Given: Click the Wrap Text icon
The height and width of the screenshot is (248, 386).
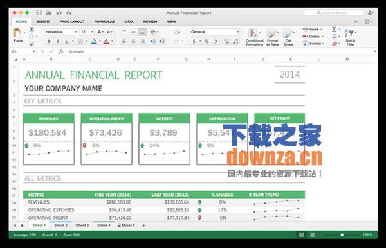Looking at the screenshot, I should pos(177,32).
